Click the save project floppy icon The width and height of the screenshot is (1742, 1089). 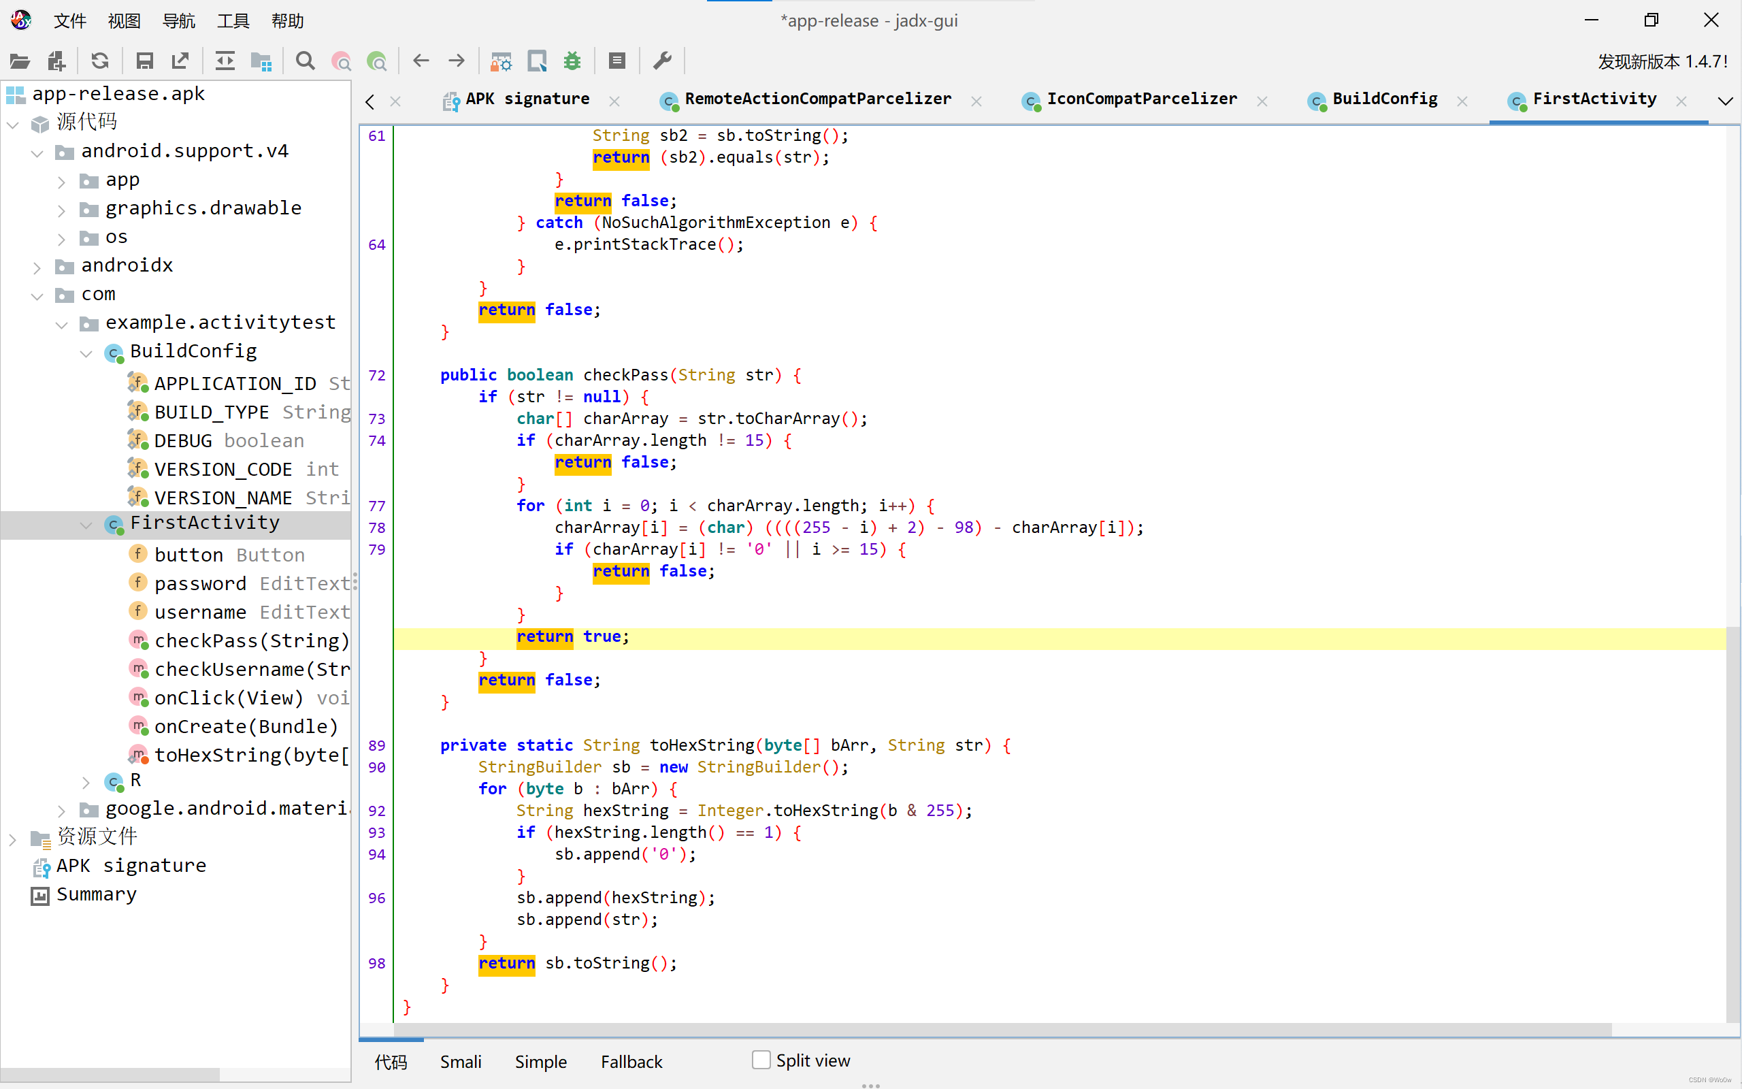(144, 61)
